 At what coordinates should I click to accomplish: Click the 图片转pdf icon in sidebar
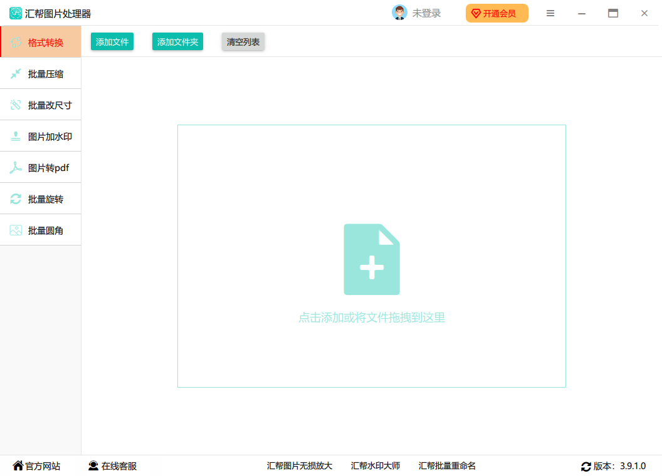[x=16, y=168]
